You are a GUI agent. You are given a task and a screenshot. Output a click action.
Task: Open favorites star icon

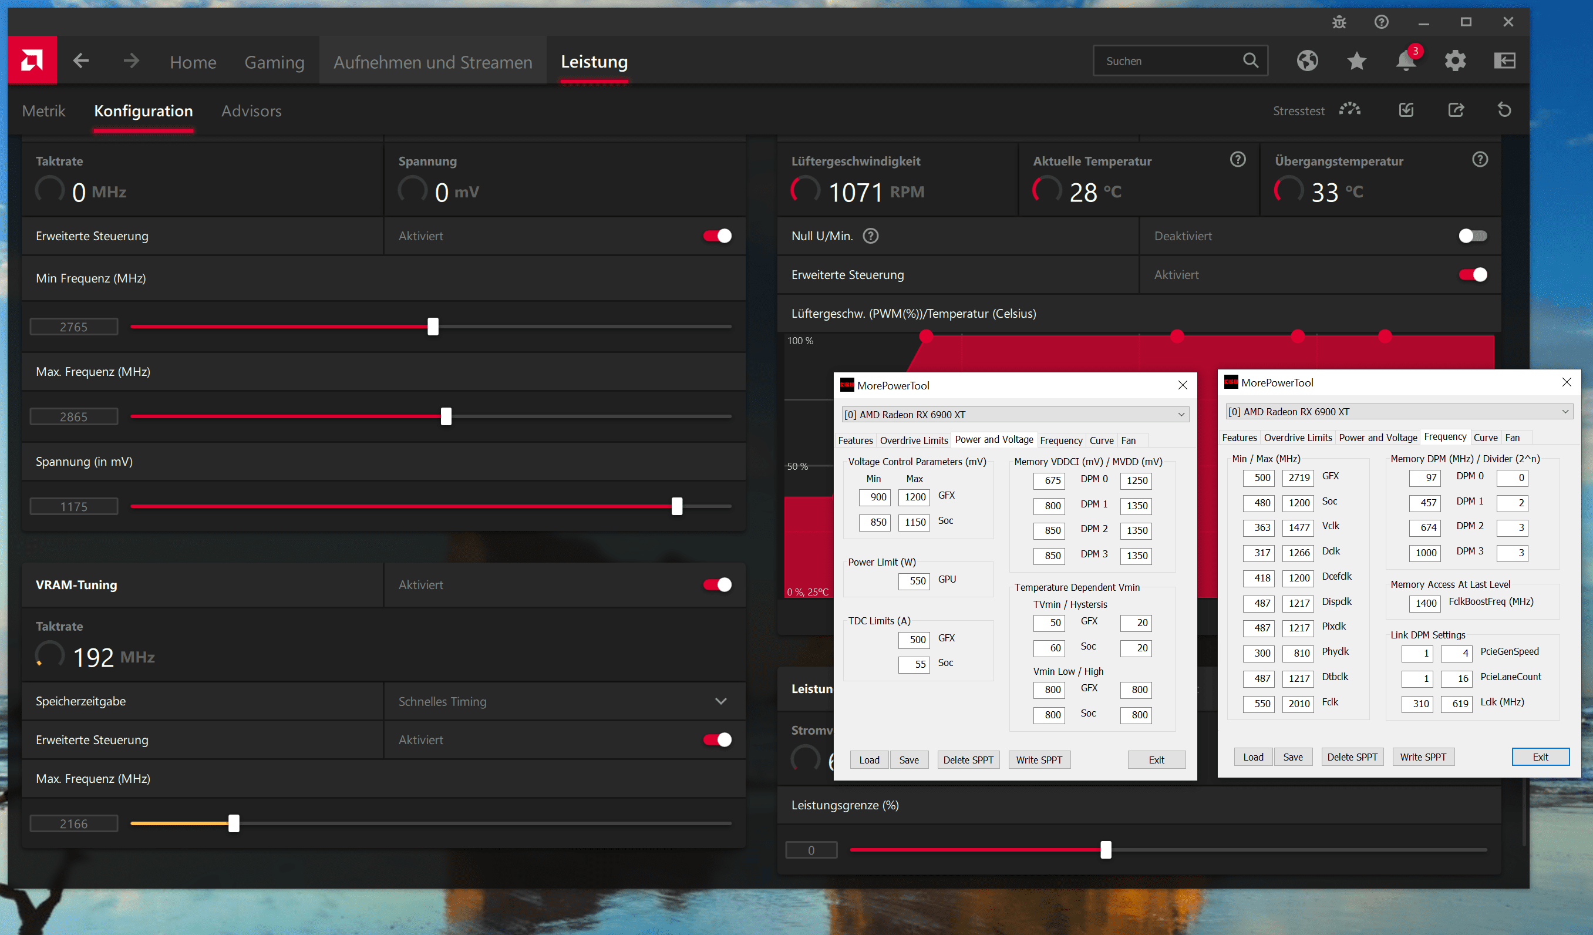coord(1356,60)
